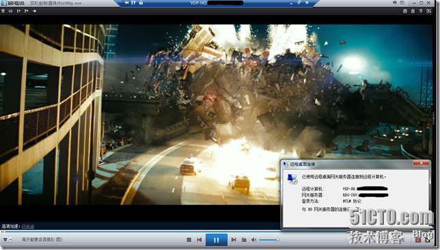Jump to the previous video
Viewport: 440px width, 250px height.
point(200,240)
